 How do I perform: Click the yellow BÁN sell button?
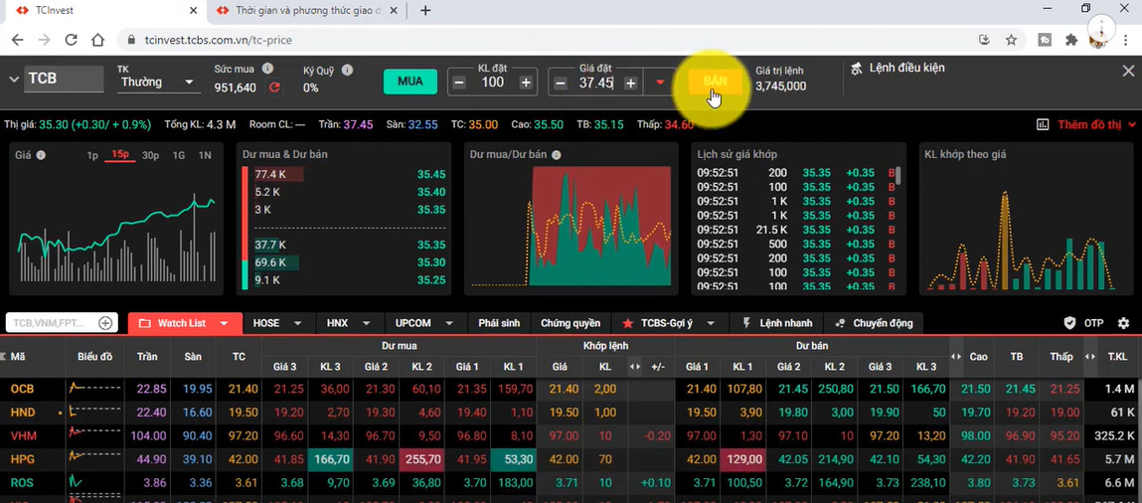716,82
